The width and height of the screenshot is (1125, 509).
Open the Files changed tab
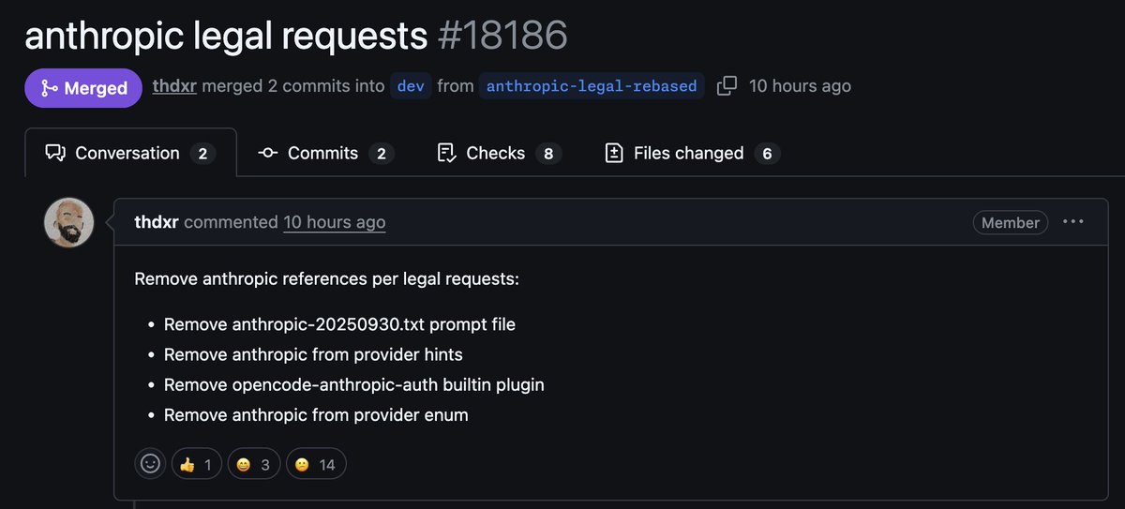tap(692, 153)
